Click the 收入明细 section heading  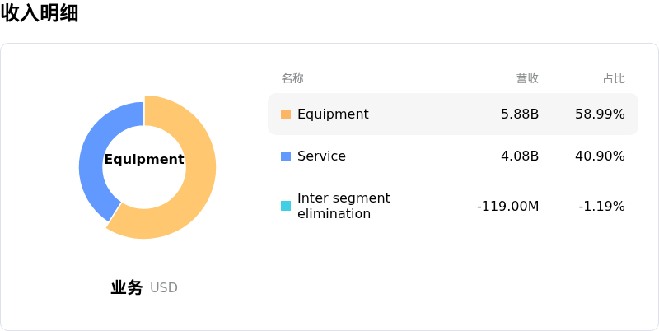click(40, 13)
